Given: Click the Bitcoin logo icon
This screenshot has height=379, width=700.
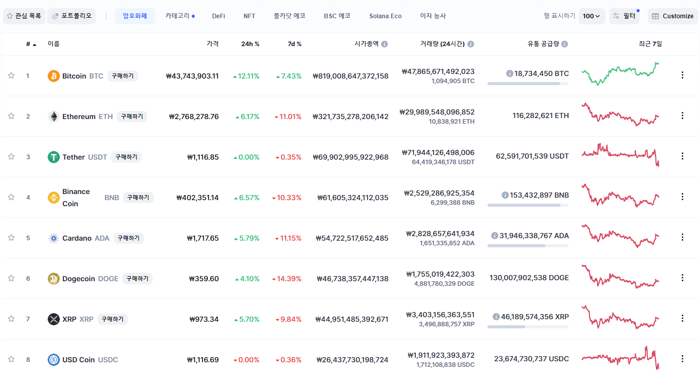Looking at the screenshot, I should 53,76.
